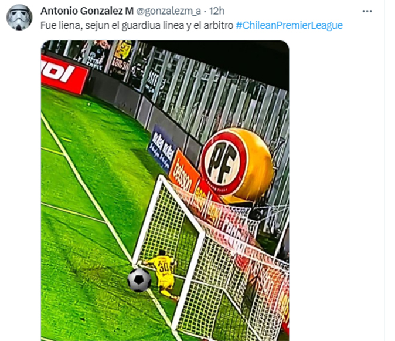Open the three-dot more options menu
The height and width of the screenshot is (341, 395).
point(367,11)
